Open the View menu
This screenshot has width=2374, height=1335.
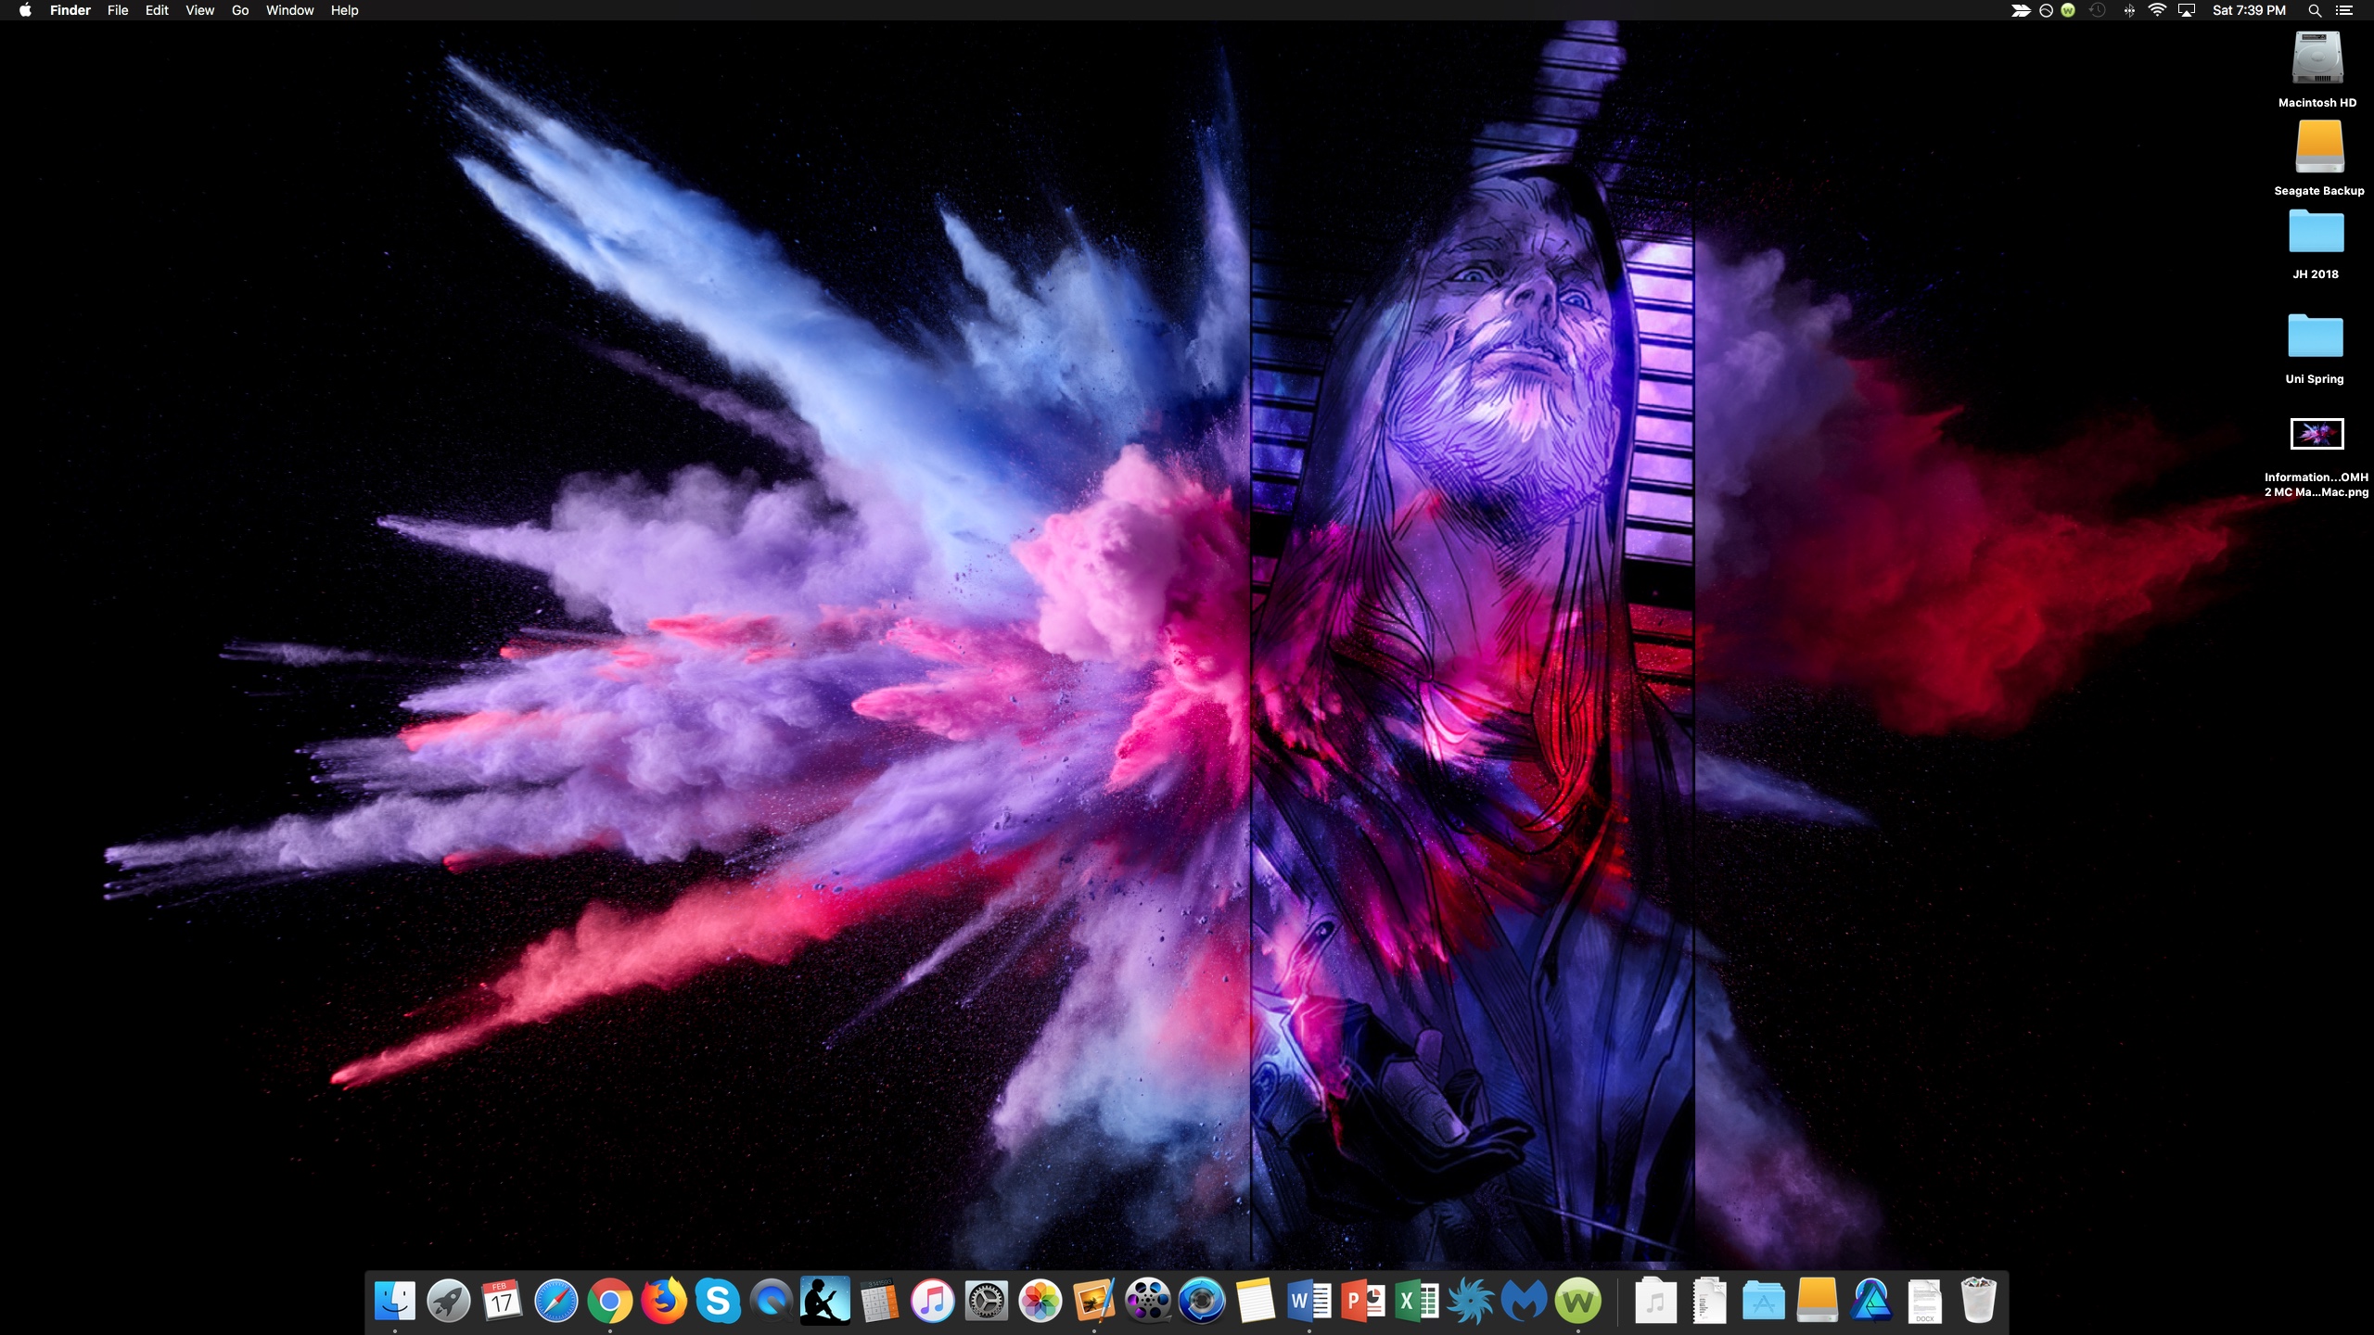click(x=199, y=10)
